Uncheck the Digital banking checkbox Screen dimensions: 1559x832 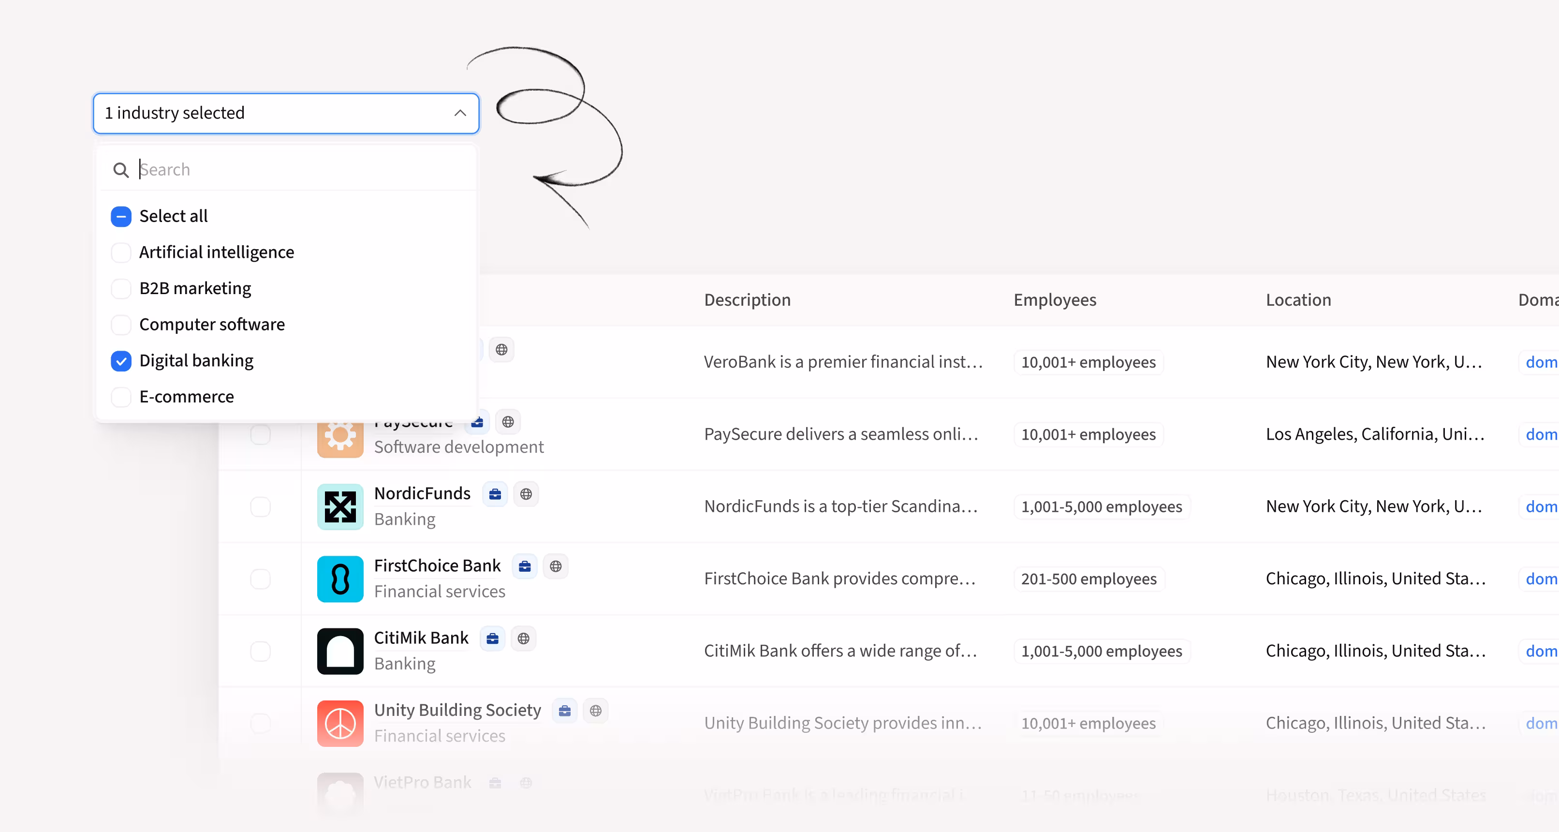point(121,361)
